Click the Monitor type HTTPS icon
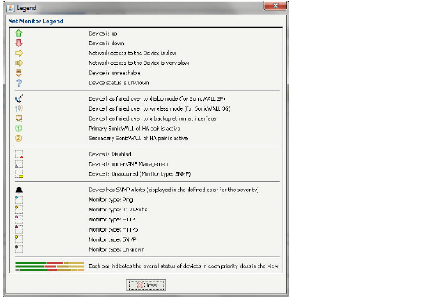447x302 pixels. 19,229
